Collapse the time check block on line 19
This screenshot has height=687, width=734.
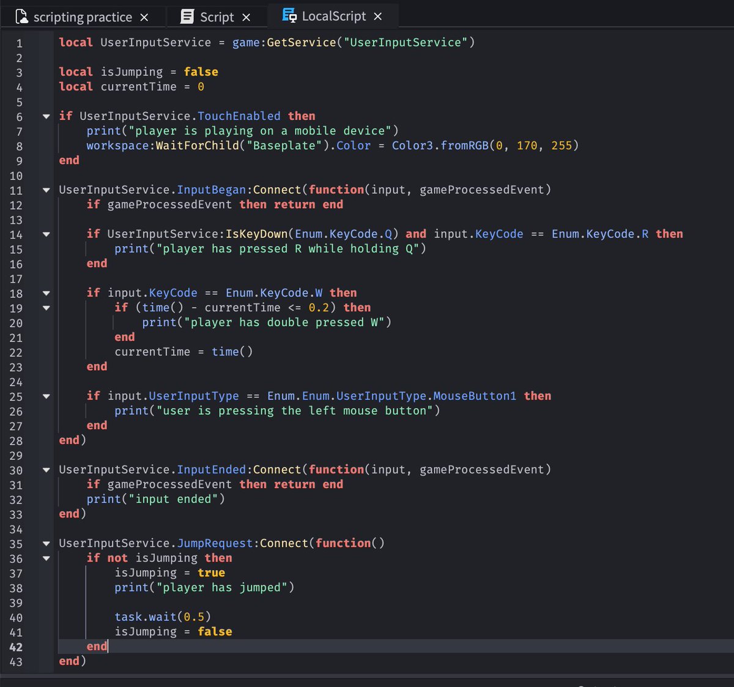(46, 308)
